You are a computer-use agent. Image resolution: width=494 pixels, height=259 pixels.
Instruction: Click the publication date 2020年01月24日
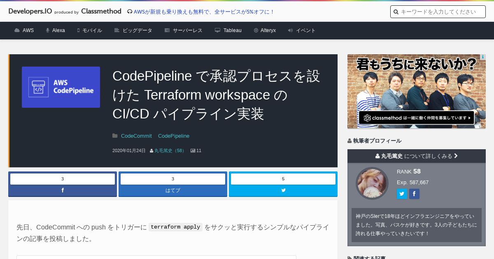(129, 150)
